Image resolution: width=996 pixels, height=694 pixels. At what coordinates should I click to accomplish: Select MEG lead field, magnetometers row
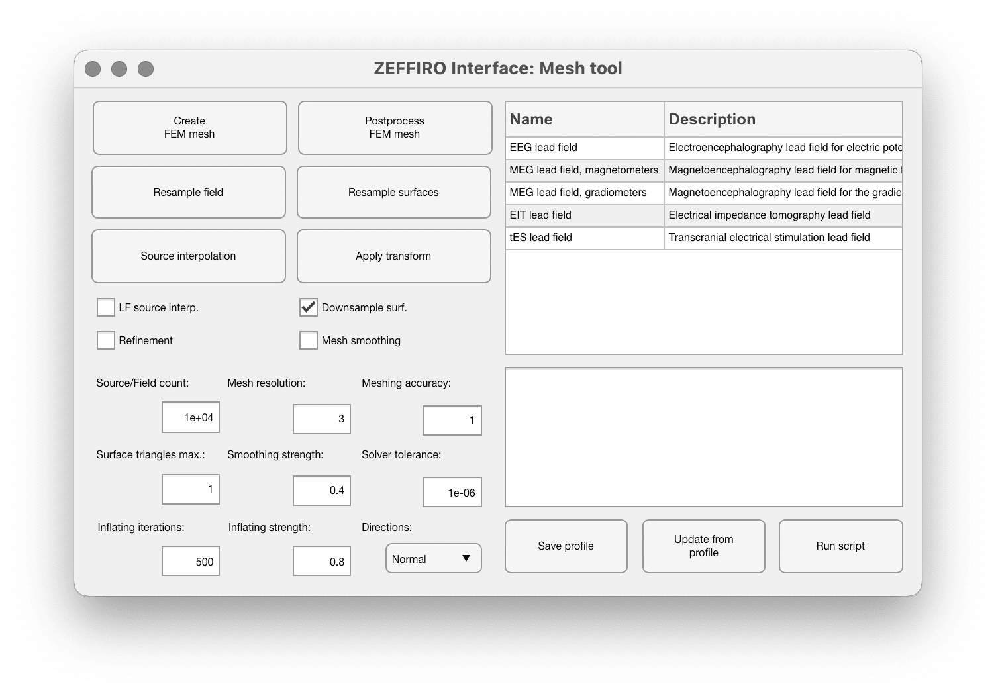704,170
